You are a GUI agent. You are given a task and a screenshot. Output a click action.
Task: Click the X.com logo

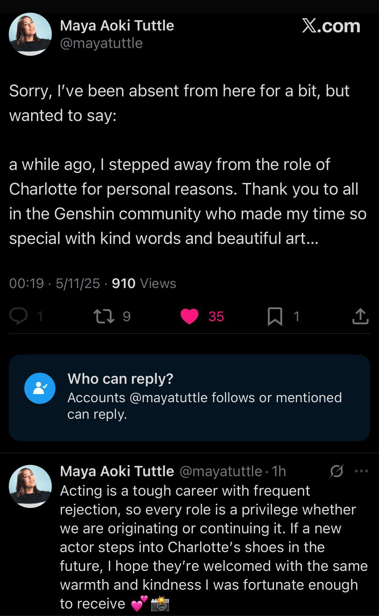tap(331, 26)
